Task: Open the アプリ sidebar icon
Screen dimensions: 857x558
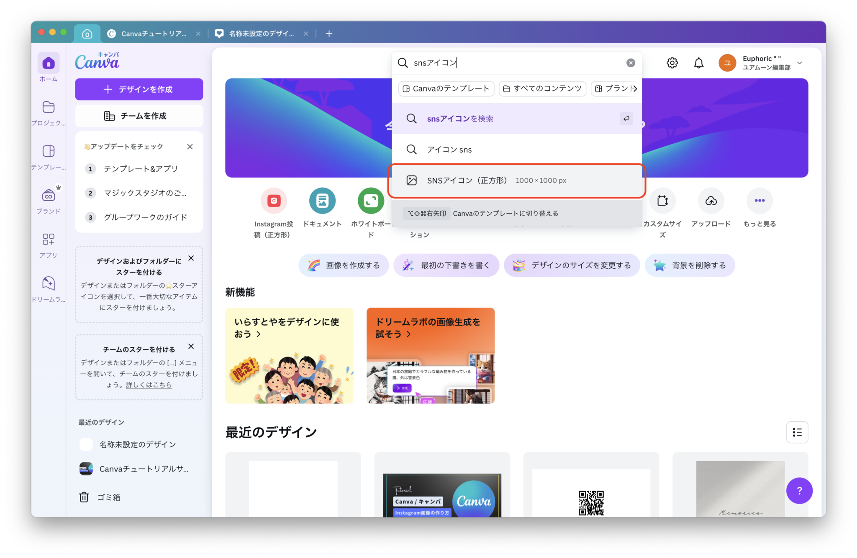Action: coord(48,240)
